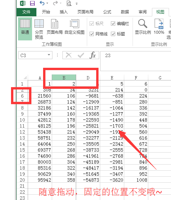Click cell containing 21560
Image resolution: width=171 pixels, height=200 pixels.
(x=40, y=96)
